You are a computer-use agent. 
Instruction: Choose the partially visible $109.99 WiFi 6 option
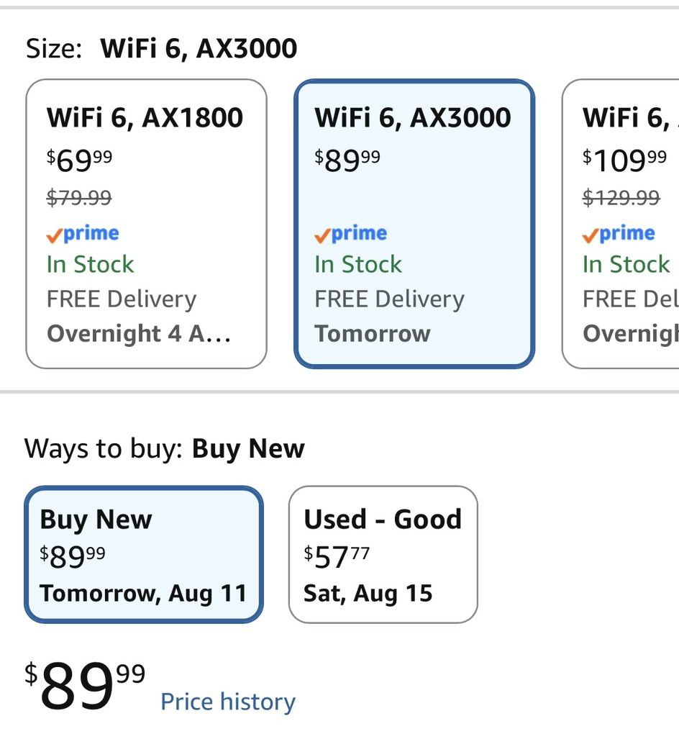click(x=621, y=224)
